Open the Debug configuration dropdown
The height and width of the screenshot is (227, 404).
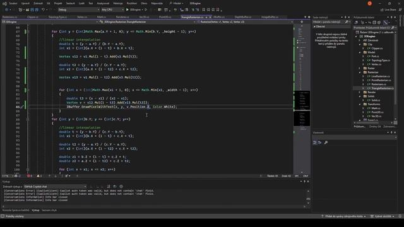[x=78, y=10]
